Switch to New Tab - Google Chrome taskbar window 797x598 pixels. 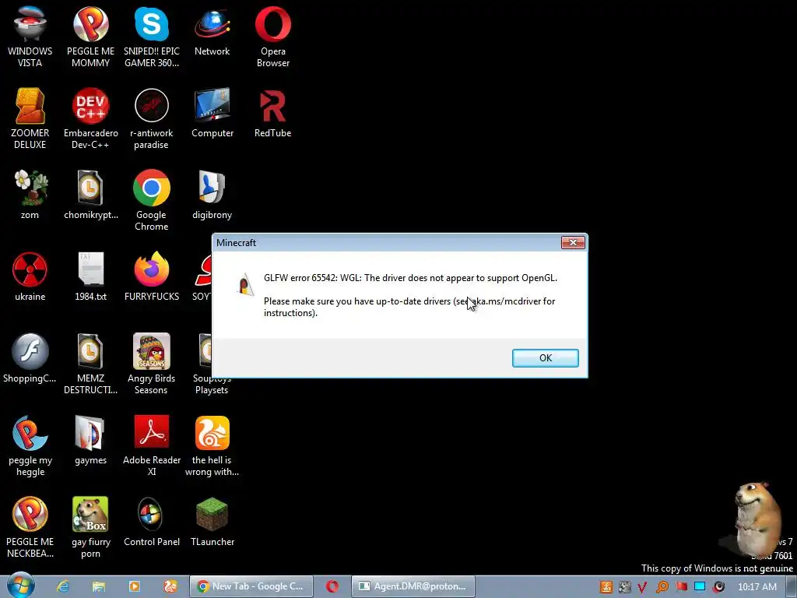tap(251, 586)
